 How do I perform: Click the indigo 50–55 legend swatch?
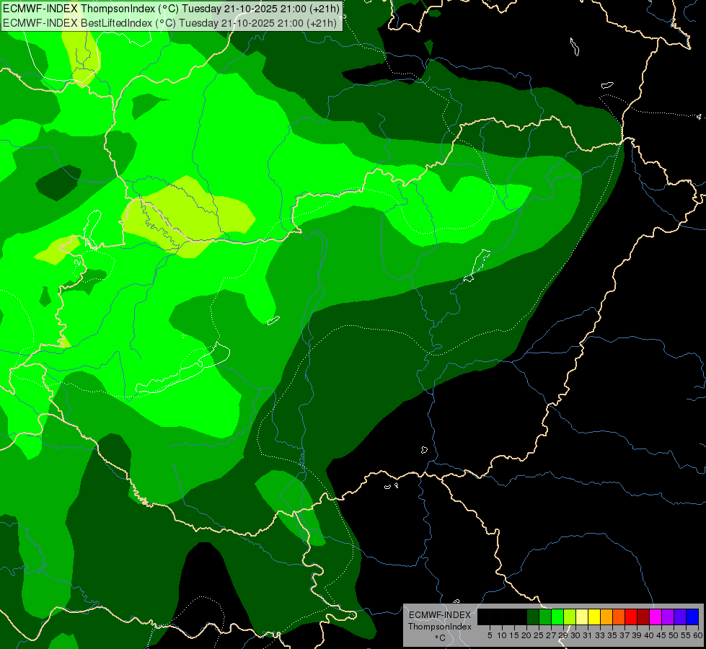(679, 617)
